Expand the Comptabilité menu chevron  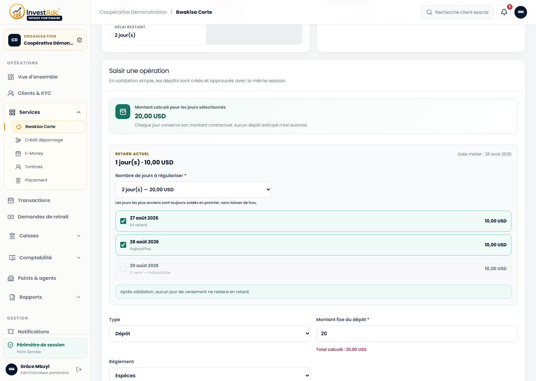pos(79,258)
